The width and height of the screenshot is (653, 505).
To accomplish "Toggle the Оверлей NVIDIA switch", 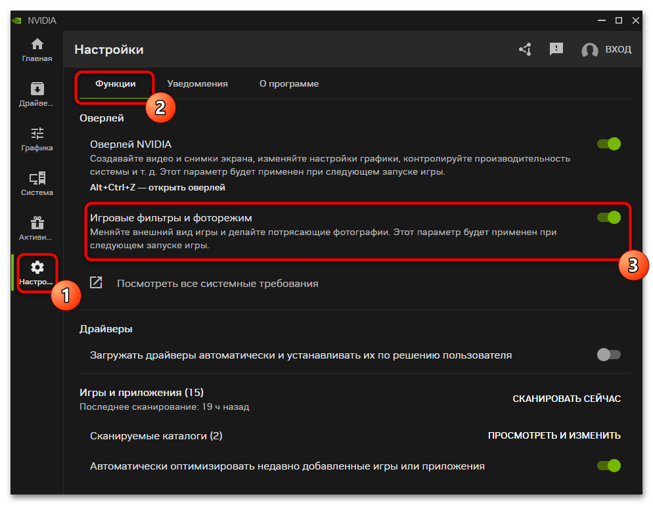I will [608, 144].
